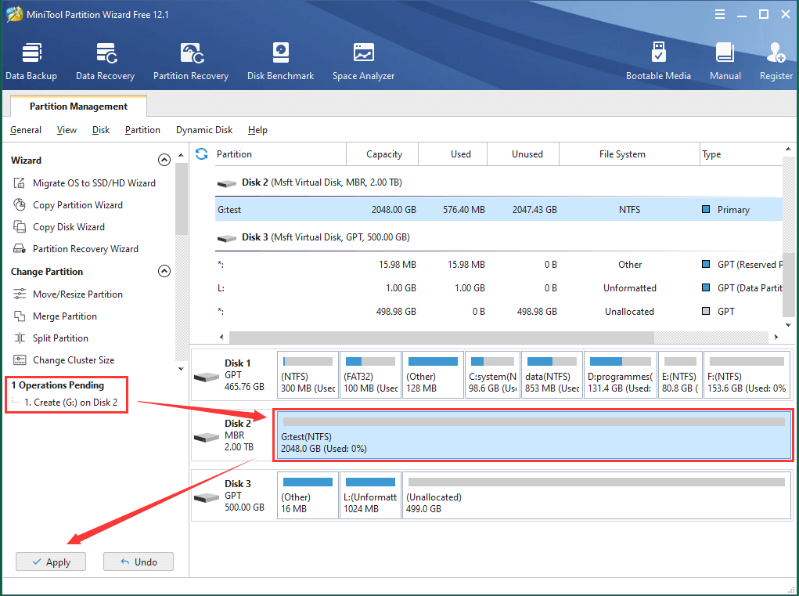Collapse the Change Partition section
Viewport: 799px width, 596px height.
tap(164, 271)
